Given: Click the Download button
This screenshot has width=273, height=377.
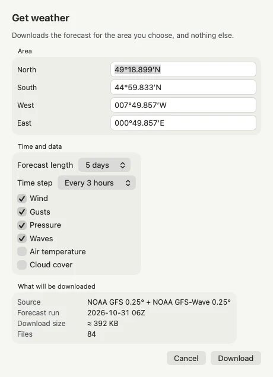Looking at the screenshot, I should (236, 358).
